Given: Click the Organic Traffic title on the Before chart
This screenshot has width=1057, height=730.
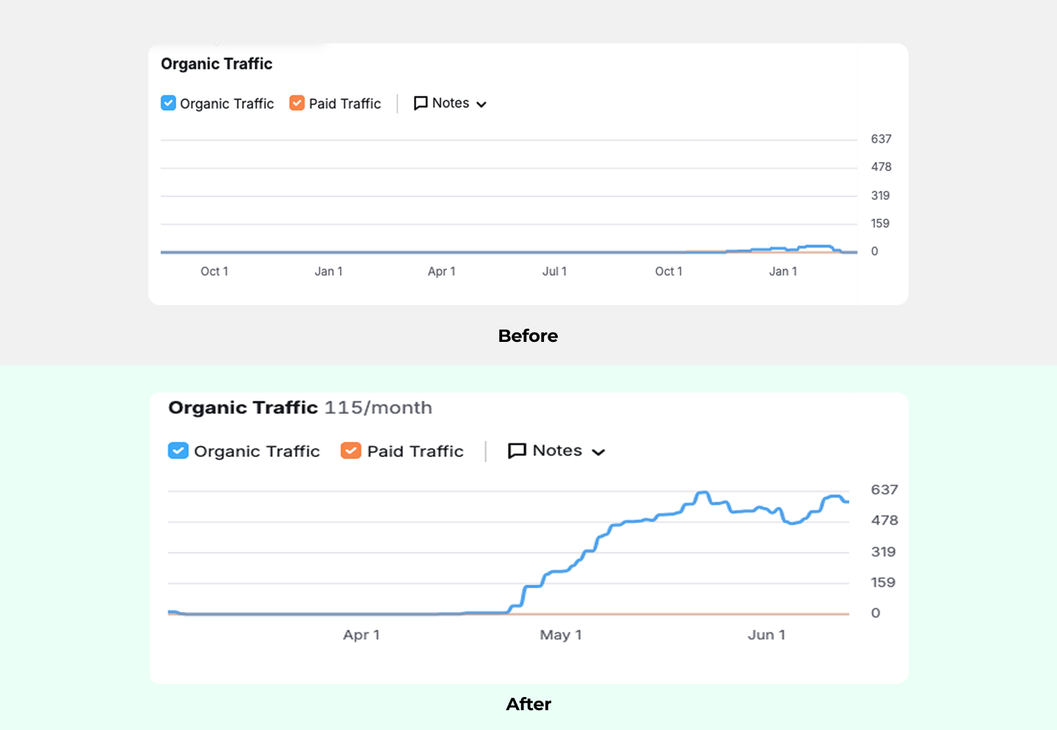Looking at the screenshot, I should (x=216, y=64).
